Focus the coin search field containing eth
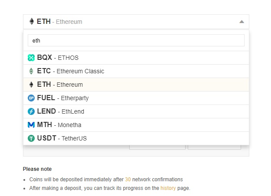This screenshot has height=196, width=271. coord(136,40)
